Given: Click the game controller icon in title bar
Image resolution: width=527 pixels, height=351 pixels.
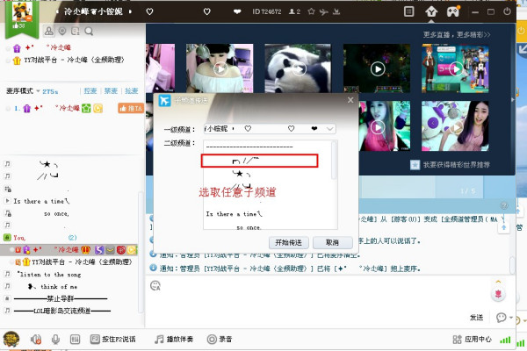Looking at the screenshot, I should (x=453, y=11).
